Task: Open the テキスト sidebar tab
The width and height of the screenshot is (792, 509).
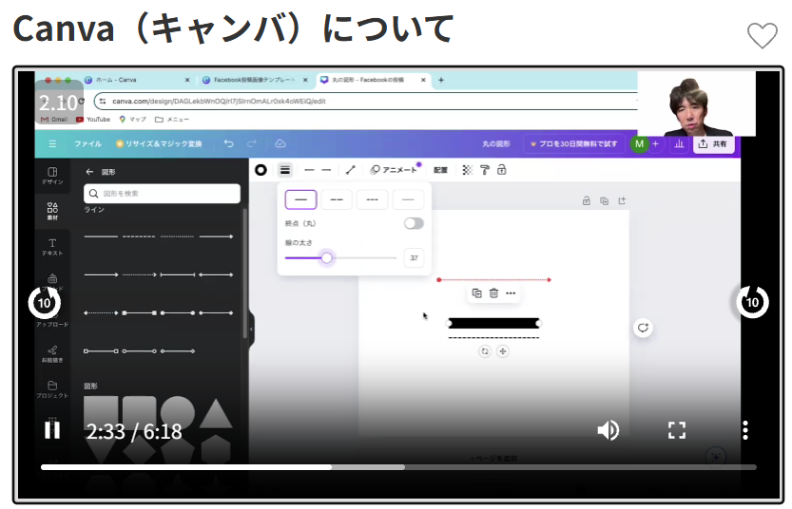Action: [52, 247]
